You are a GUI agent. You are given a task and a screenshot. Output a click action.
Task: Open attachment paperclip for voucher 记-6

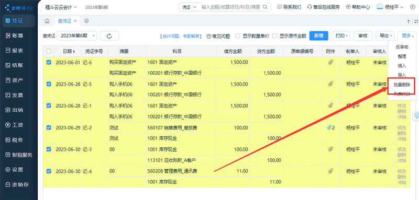330,62
